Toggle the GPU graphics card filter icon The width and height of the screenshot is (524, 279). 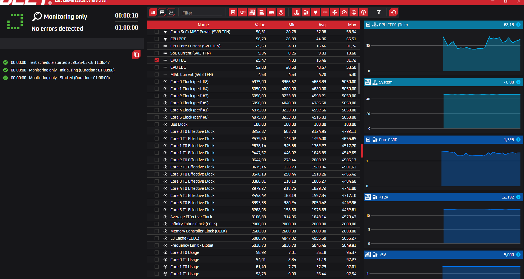[243, 12]
